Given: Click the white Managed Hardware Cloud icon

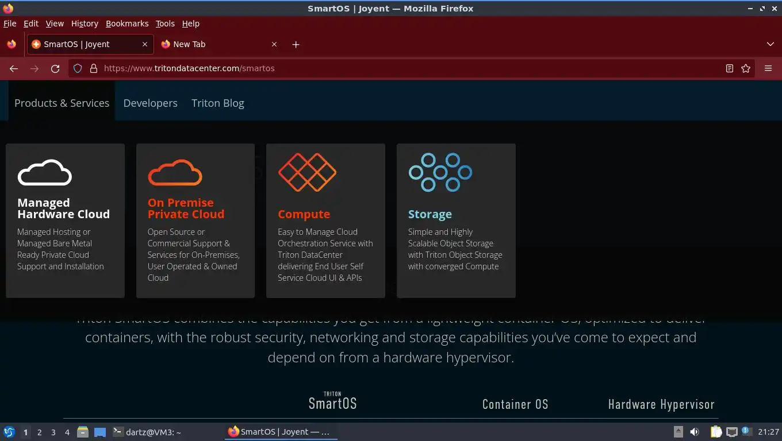Looking at the screenshot, I should click(x=45, y=172).
